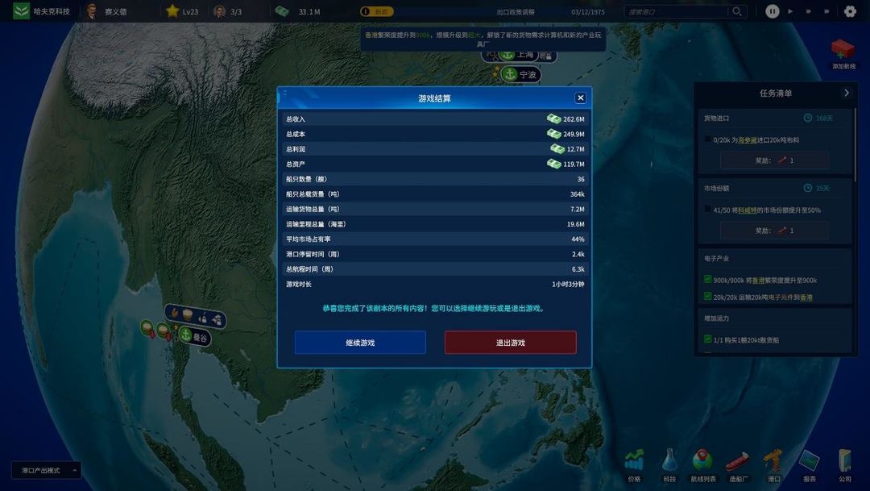870x491 pixels.
Task: Click the goods icons bubble above 曼谷
Action: [195, 315]
